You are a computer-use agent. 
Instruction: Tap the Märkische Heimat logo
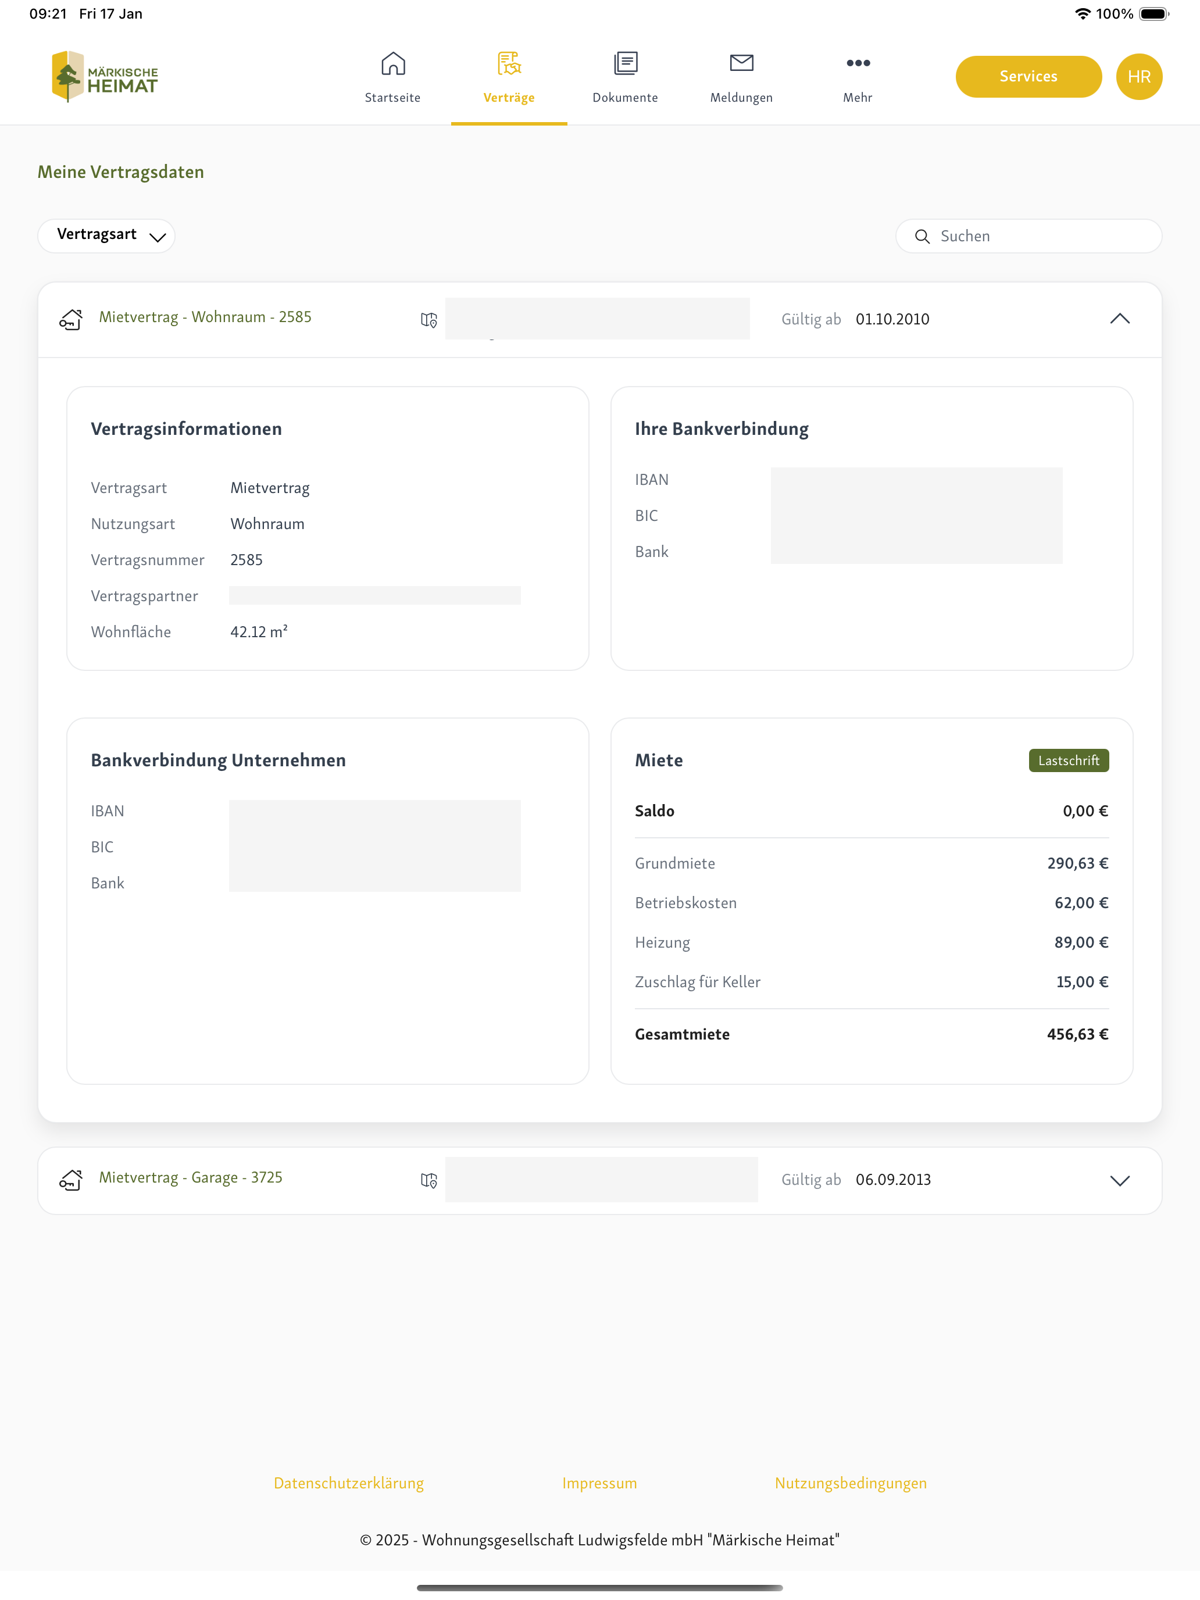coord(105,77)
